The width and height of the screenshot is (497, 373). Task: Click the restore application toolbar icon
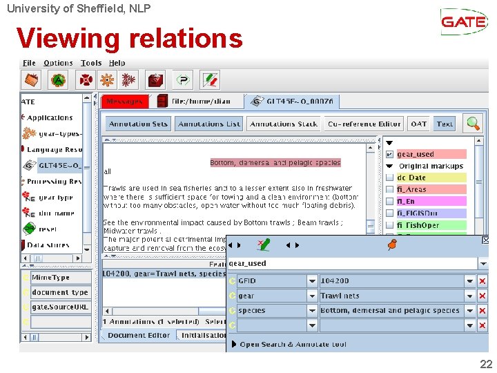pyautogui.click(x=31, y=80)
